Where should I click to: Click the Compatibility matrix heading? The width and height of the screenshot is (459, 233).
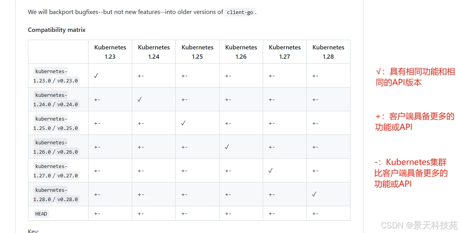pos(56,30)
